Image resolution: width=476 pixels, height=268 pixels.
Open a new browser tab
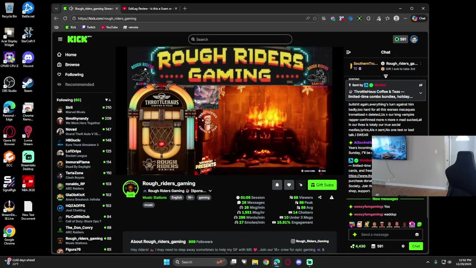coord(185,9)
